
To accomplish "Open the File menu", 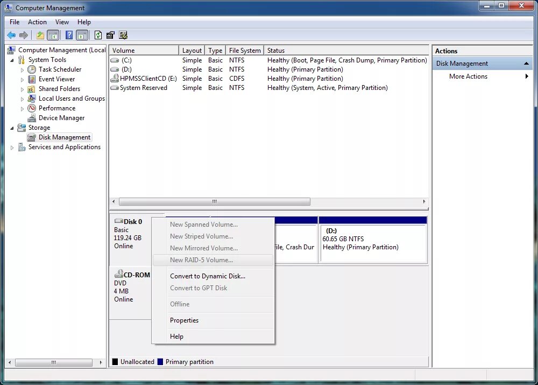I will 15,22.
